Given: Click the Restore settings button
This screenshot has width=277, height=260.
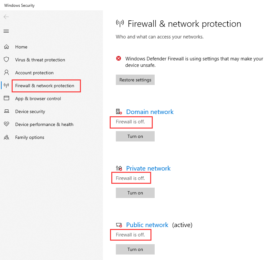Looking at the screenshot, I should pos(135,80).
